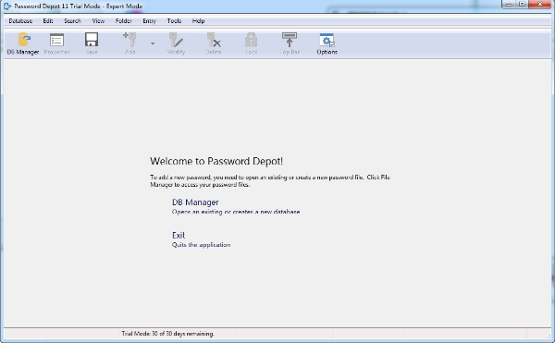Close the Password Depot window

540,5
